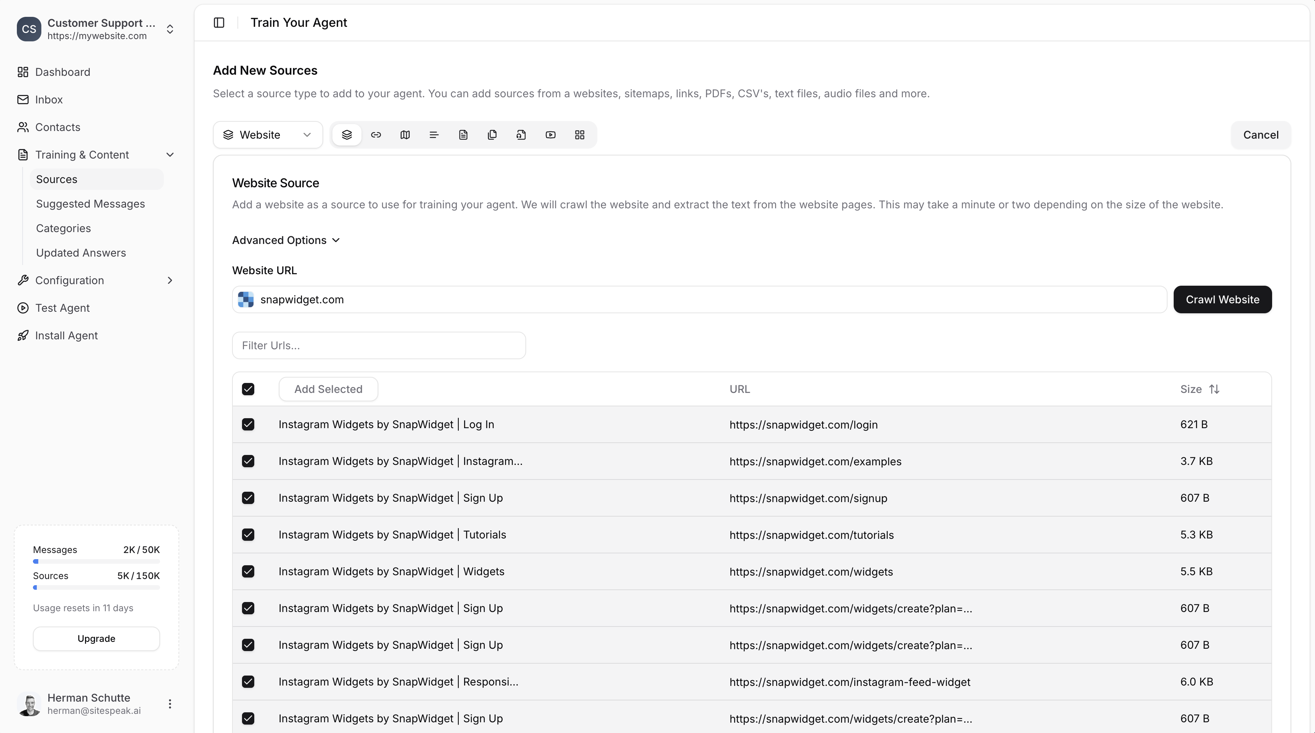Click inside the Filter Urls input field

[x=379, y=345]
